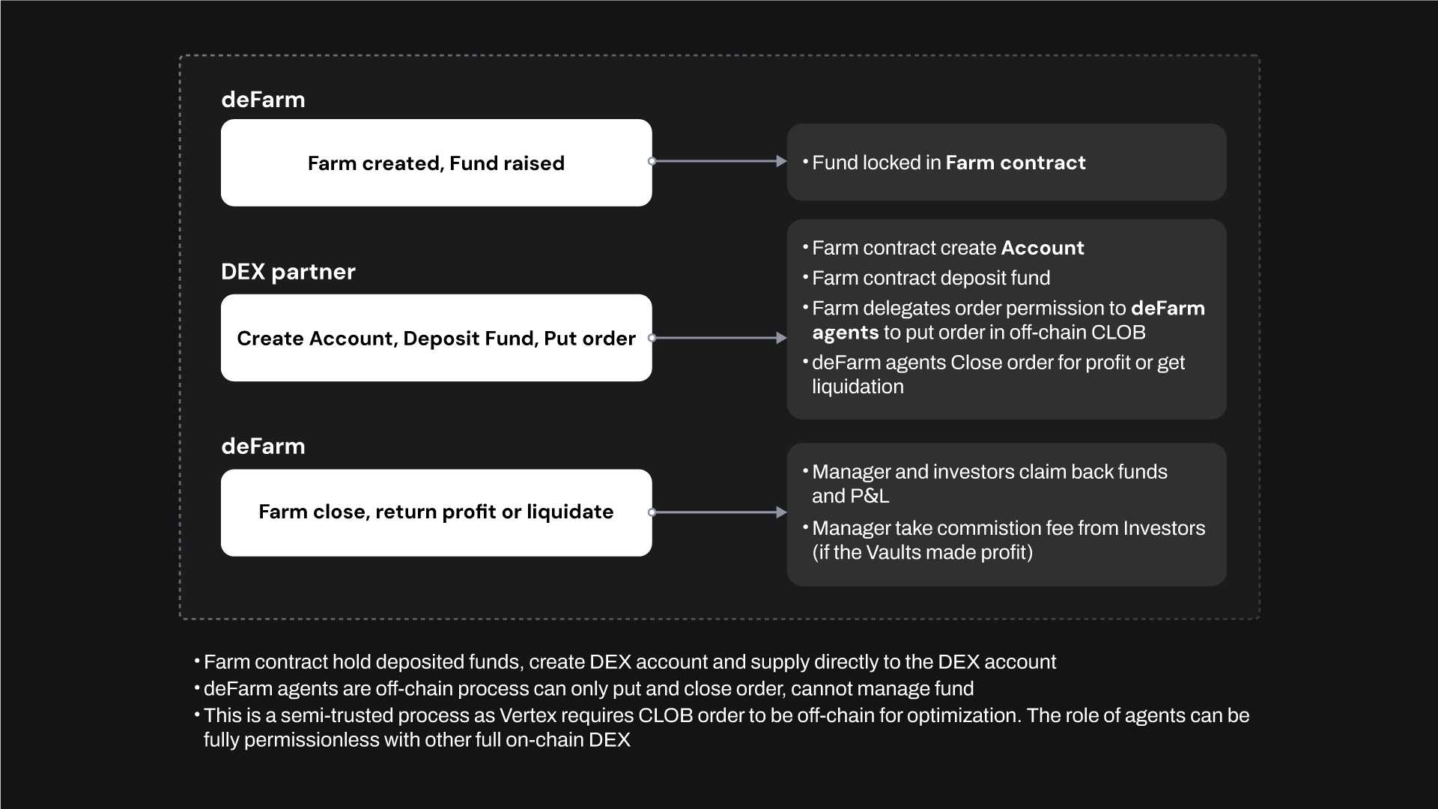Click the bold "Farm contract" text in top panel

click(x=1015, y=163)
